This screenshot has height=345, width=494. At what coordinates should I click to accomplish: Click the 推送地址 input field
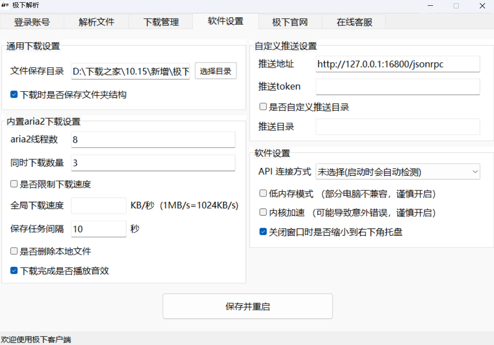coord(397,64)
